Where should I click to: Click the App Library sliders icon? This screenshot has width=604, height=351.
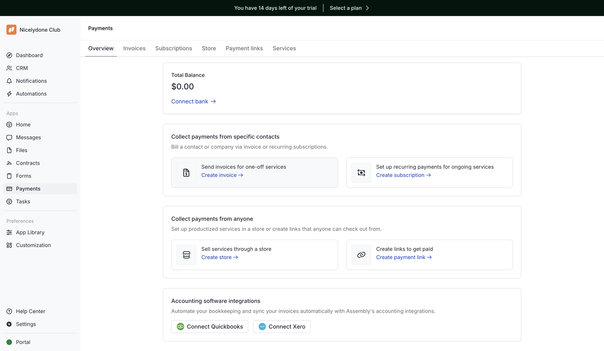click(9, 232)
